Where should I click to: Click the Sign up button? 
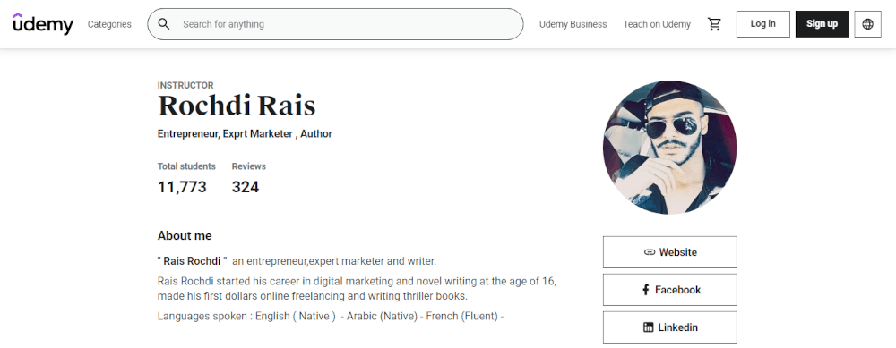[x=822, y=24]
